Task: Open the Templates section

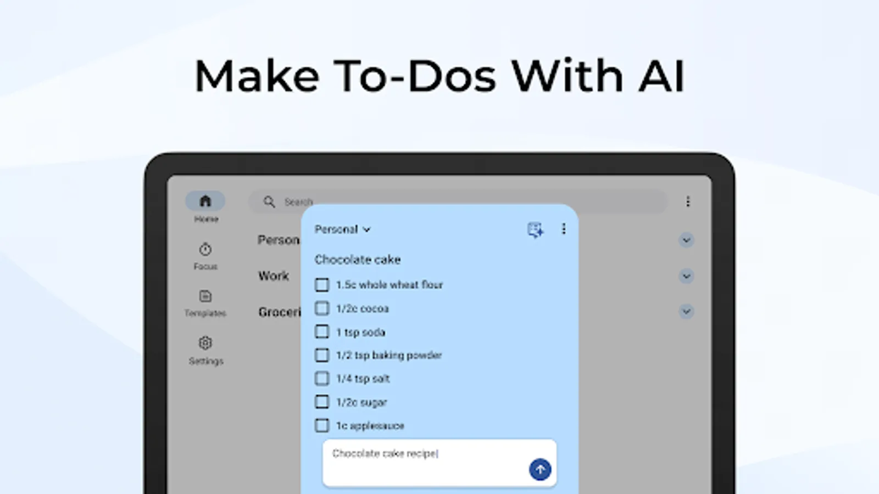Action: (205, 304)
